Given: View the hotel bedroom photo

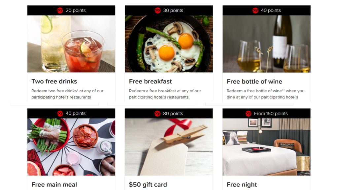Looking at the screenshot, I should [x=267, y=147].
